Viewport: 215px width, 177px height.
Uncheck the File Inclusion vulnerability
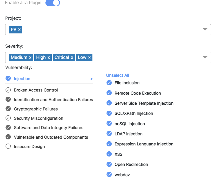(109, 83)
